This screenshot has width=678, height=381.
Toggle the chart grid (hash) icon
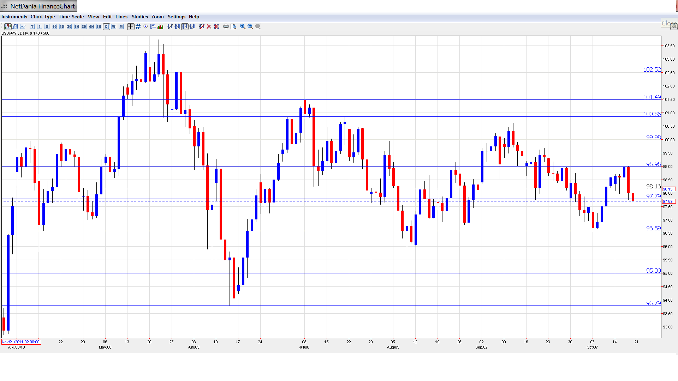(138, 26)
